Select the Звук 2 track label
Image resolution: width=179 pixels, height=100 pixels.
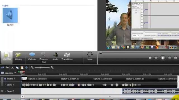[x=10, y=91]
